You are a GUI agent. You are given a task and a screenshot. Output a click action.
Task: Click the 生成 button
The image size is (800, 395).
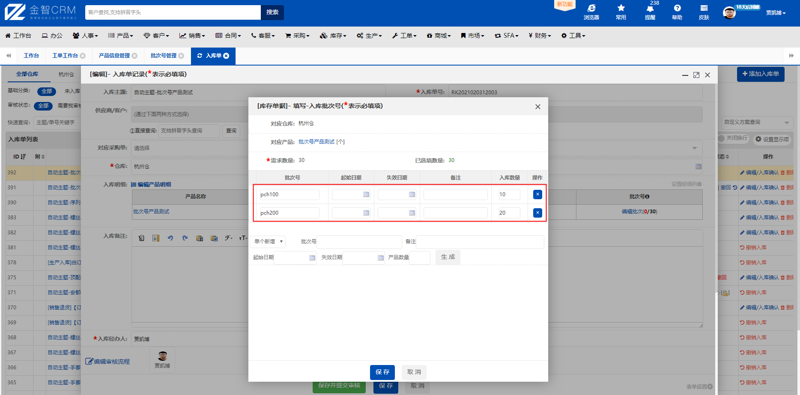448,257
